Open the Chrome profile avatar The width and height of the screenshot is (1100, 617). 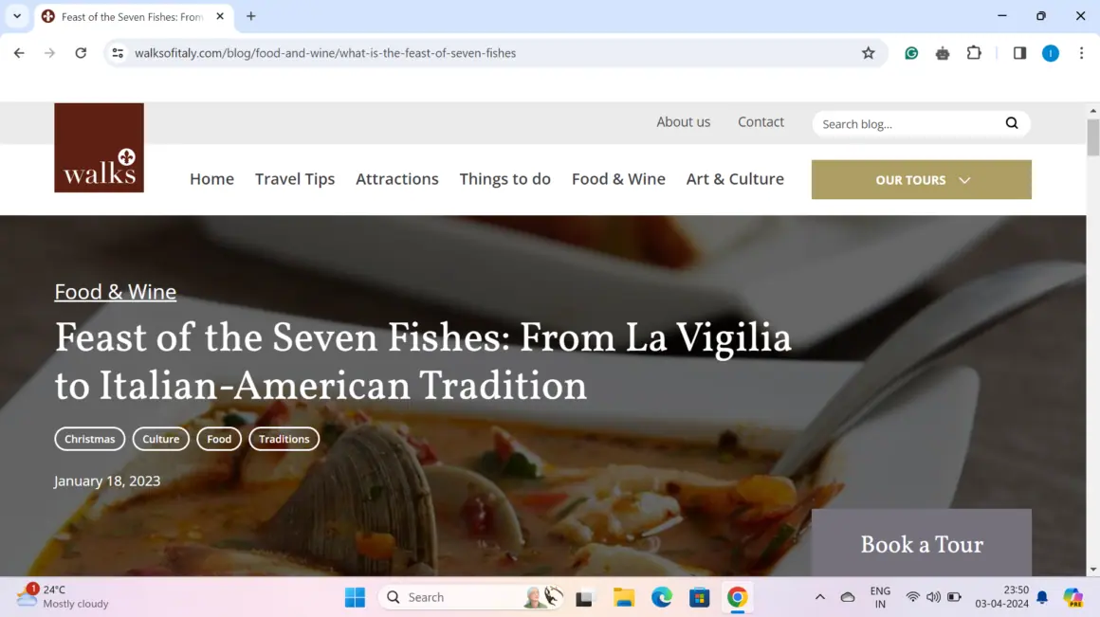pos(1050,53)
